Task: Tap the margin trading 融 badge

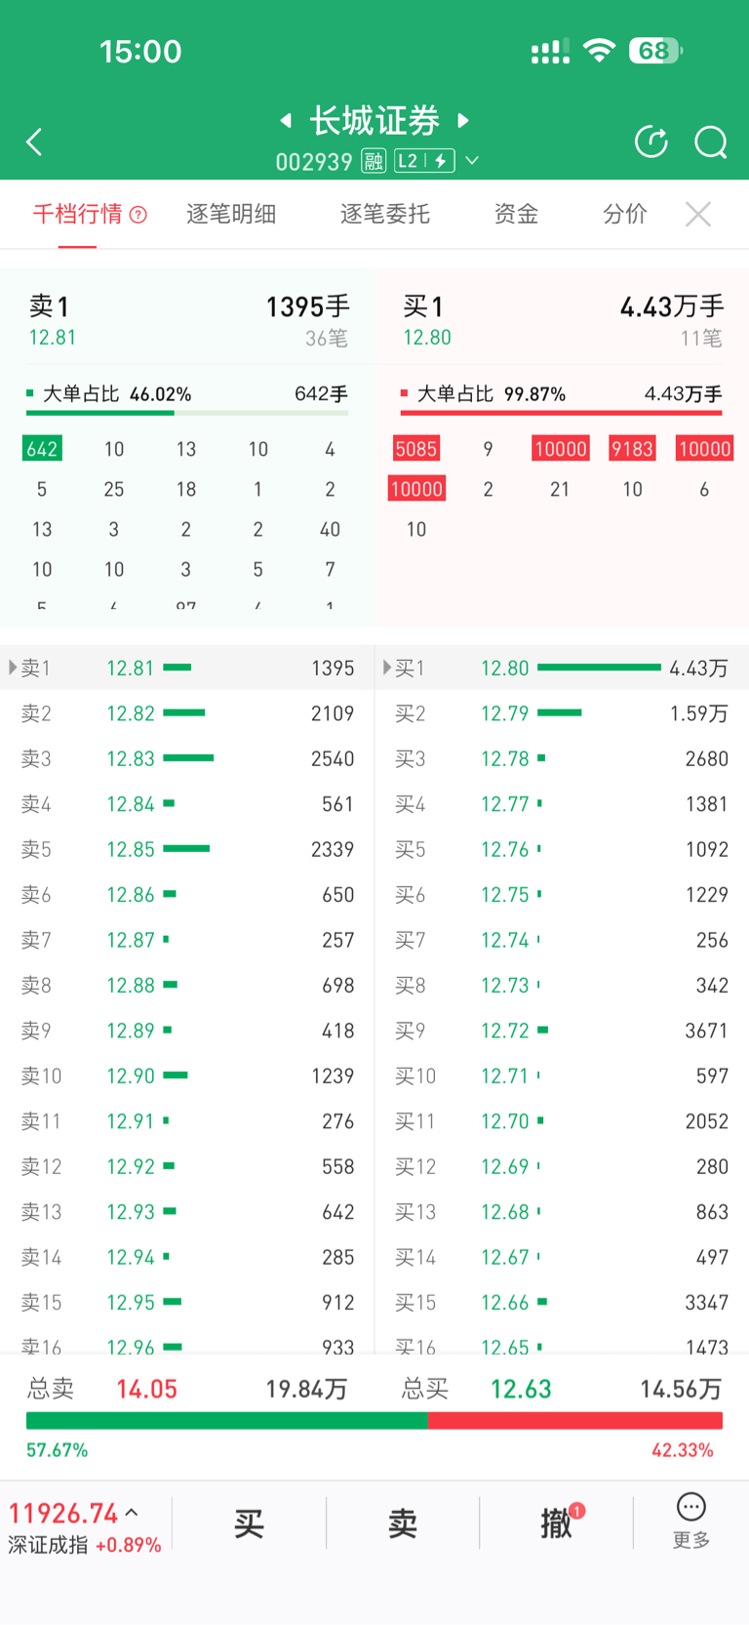Action: (374, 161)
